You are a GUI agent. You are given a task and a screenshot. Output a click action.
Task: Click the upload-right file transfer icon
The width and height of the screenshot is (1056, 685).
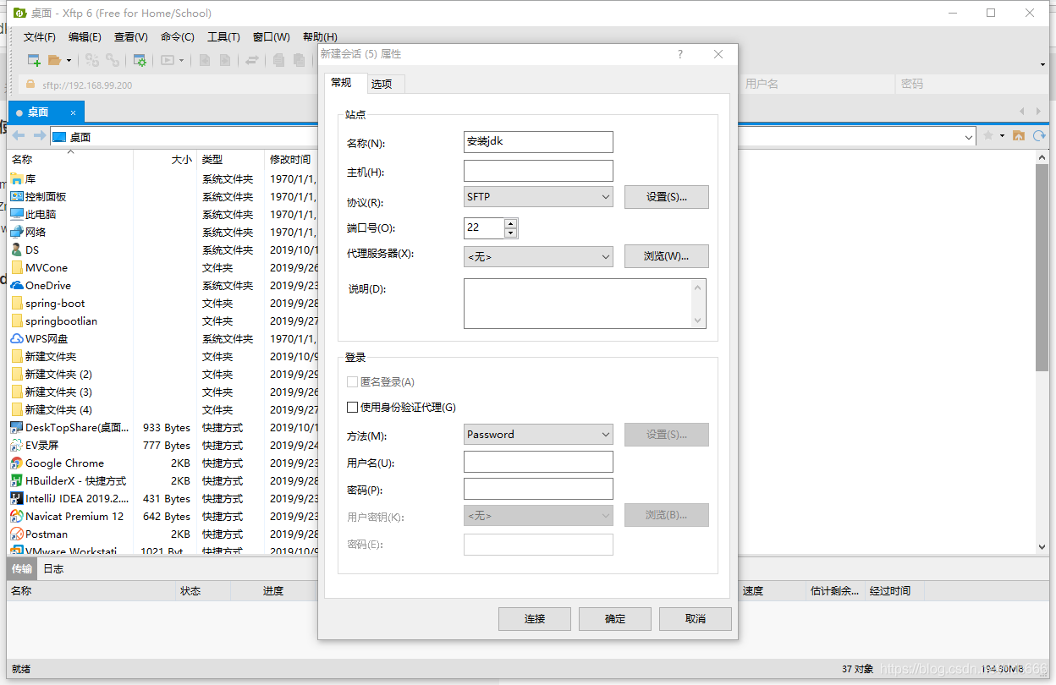pyautogui.click(x=225, y=60)
